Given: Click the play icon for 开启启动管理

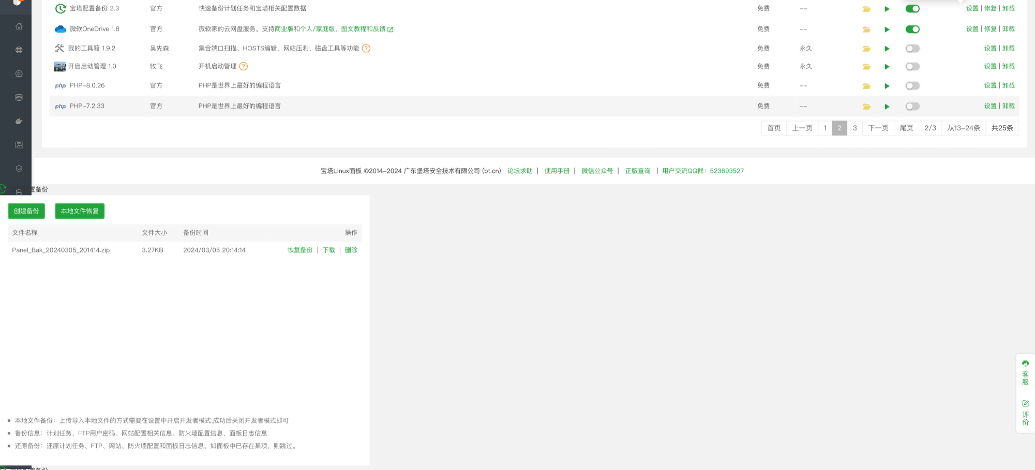Looking at the screenshot, I should (x=887, y=67).
